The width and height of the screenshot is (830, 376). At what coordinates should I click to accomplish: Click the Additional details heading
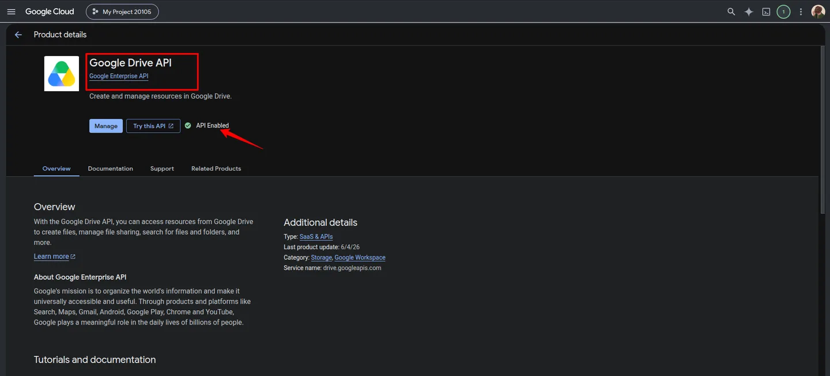pyautogui.click(x=320, y=223)
